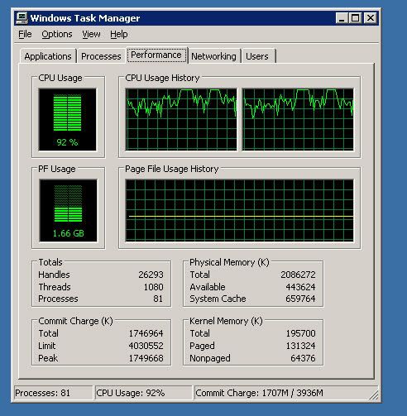The height and width of the screenshot is (416, 407).
Task: Click the 'Nonpaged' label in Kernel Memory
Action: click(x=210, y=358)
